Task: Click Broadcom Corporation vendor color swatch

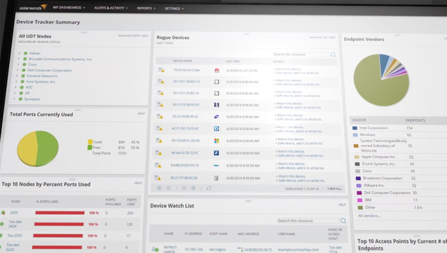Action: tap(358, 178)
